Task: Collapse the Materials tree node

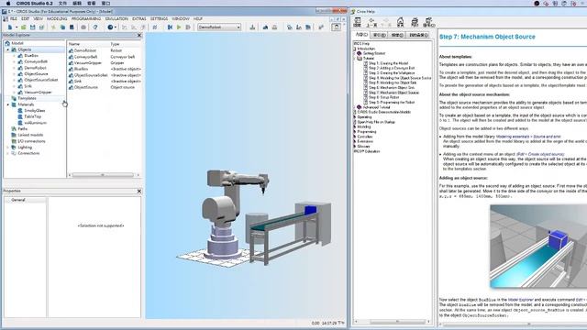Action: (x=8, y=104)
